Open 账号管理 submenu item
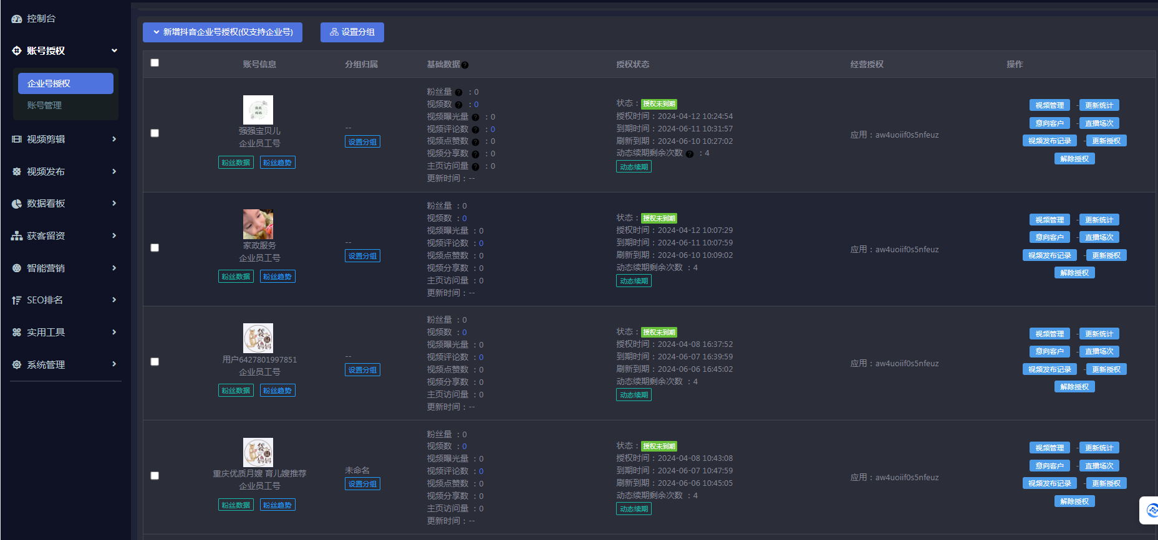The height and width of the screenshot is (540, 1158). coord(44,105)
